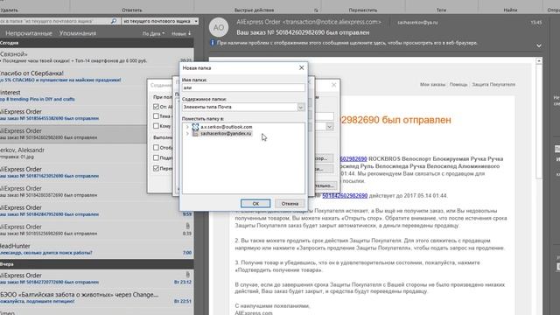Viewport: 560px width, 315px height.
Task: Expand the message header chevron
Action: [x=539, y=45]
